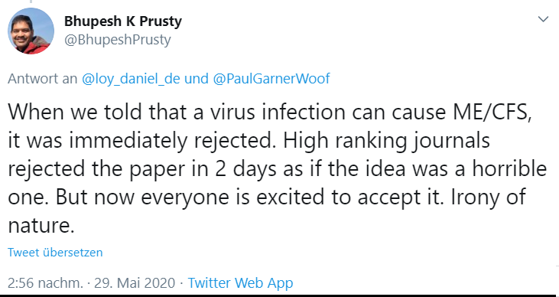Open the tweet options chevron menu
559x297 pixels.
pos(543,19)
